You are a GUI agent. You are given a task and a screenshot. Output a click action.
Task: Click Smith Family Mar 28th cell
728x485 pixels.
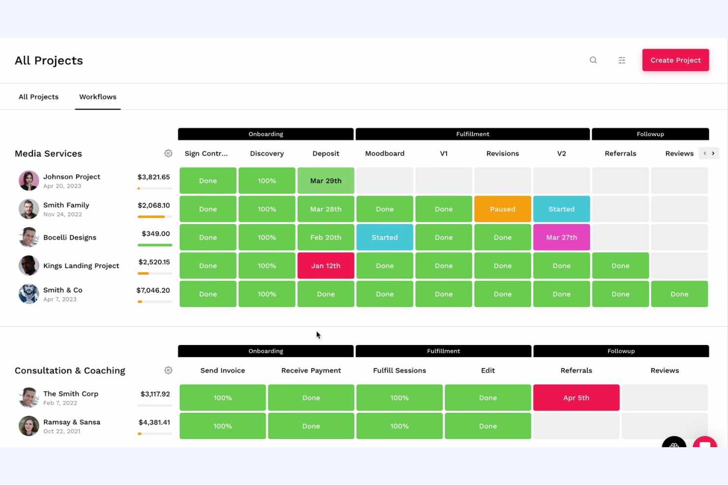coord(326,209)
